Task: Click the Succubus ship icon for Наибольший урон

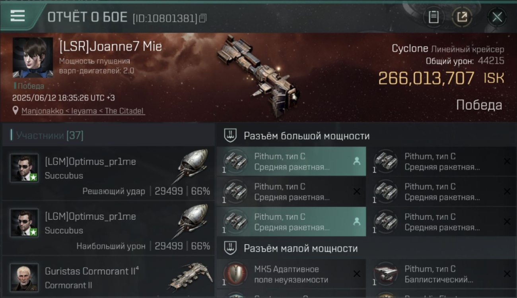Action: click(x=193, y=222)
